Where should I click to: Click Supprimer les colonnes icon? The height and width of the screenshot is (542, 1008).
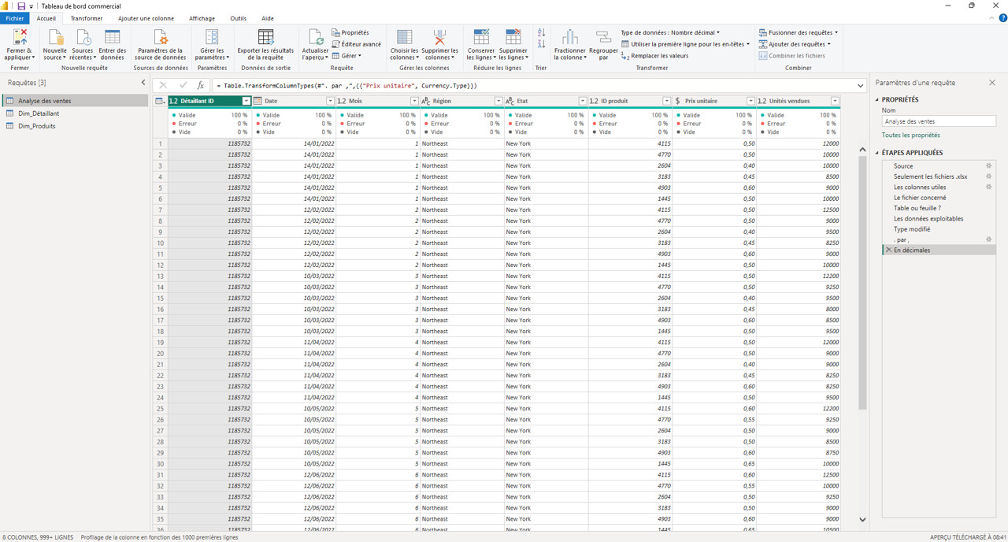point(439,38)
